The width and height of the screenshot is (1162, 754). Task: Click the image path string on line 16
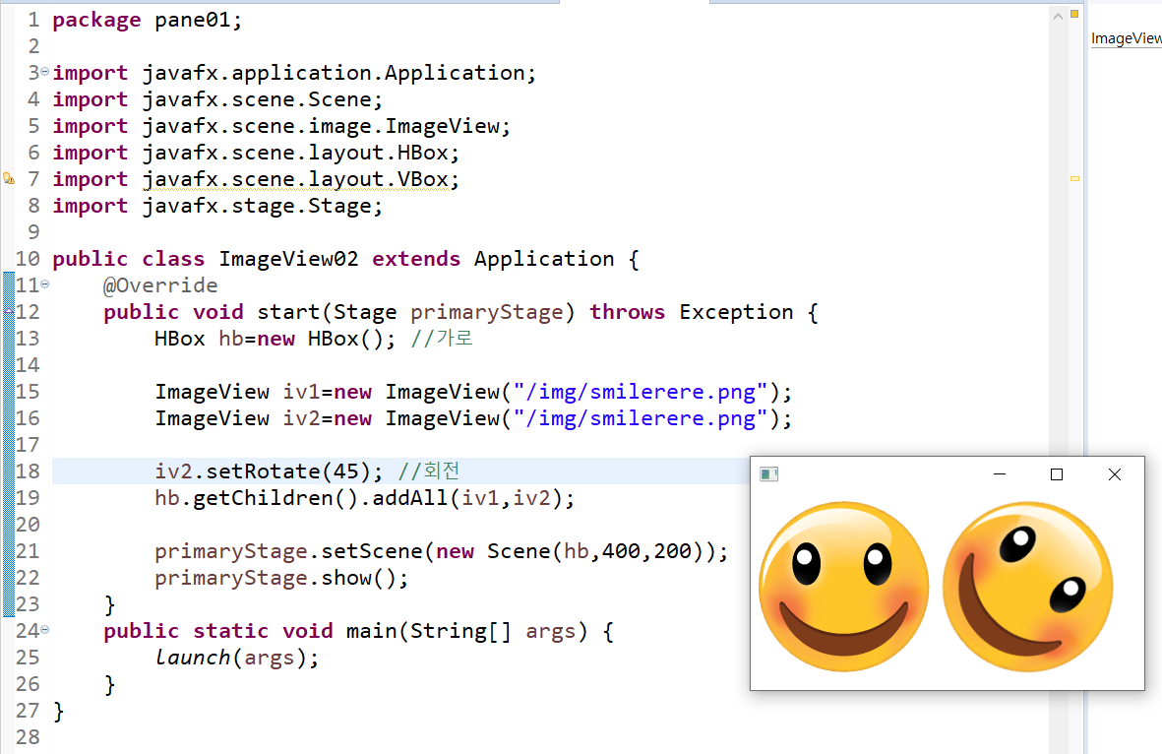641,419
